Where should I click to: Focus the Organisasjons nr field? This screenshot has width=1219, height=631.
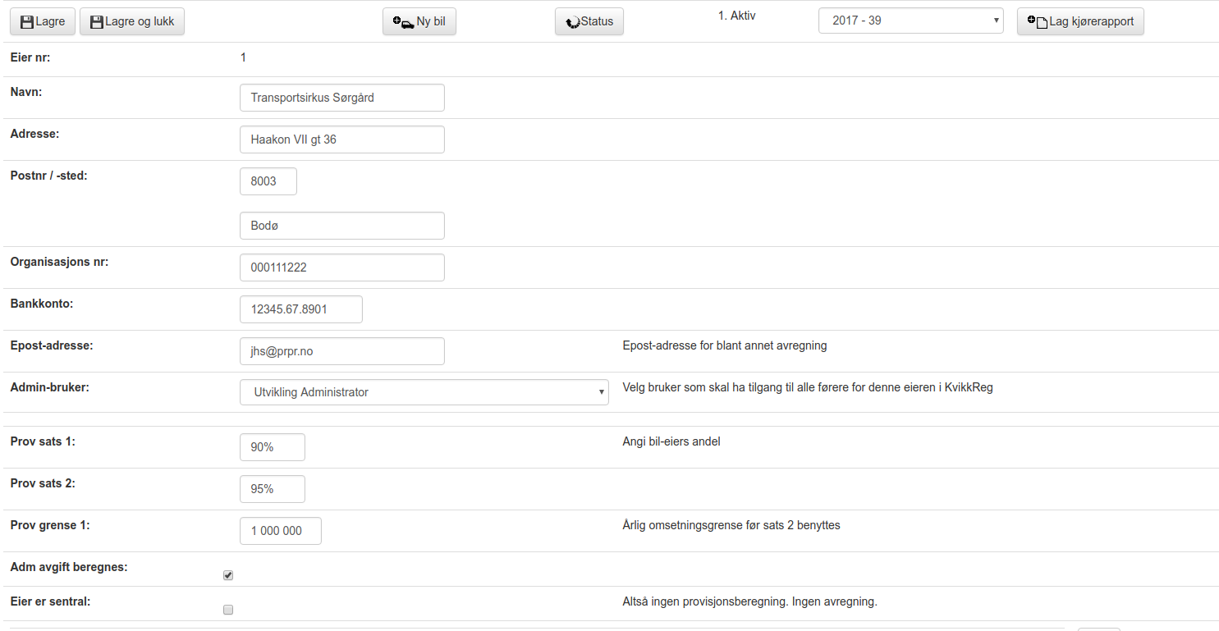click(342, 267)
